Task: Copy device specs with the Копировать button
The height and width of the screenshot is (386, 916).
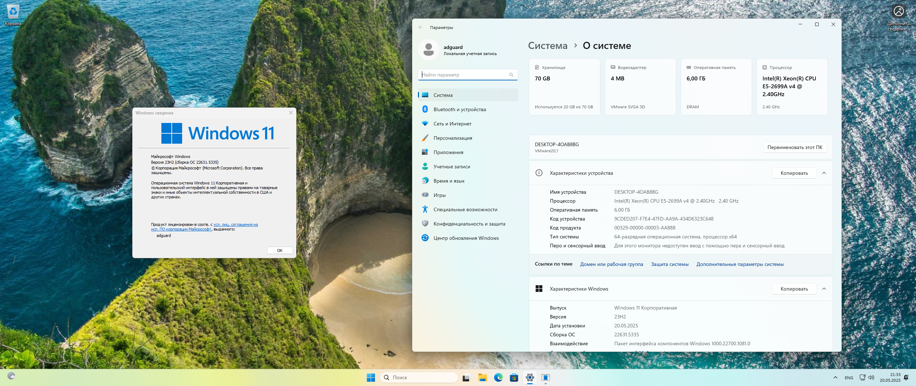Action: click(794, 173)
